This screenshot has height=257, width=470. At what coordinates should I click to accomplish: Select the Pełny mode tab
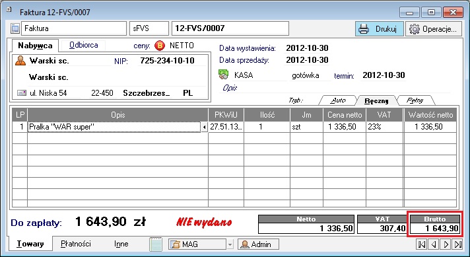point(415,100)
